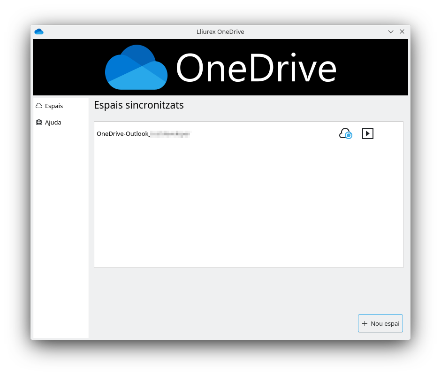
Task: Click the Lliurex OneDrive window title
Action: 220,31
